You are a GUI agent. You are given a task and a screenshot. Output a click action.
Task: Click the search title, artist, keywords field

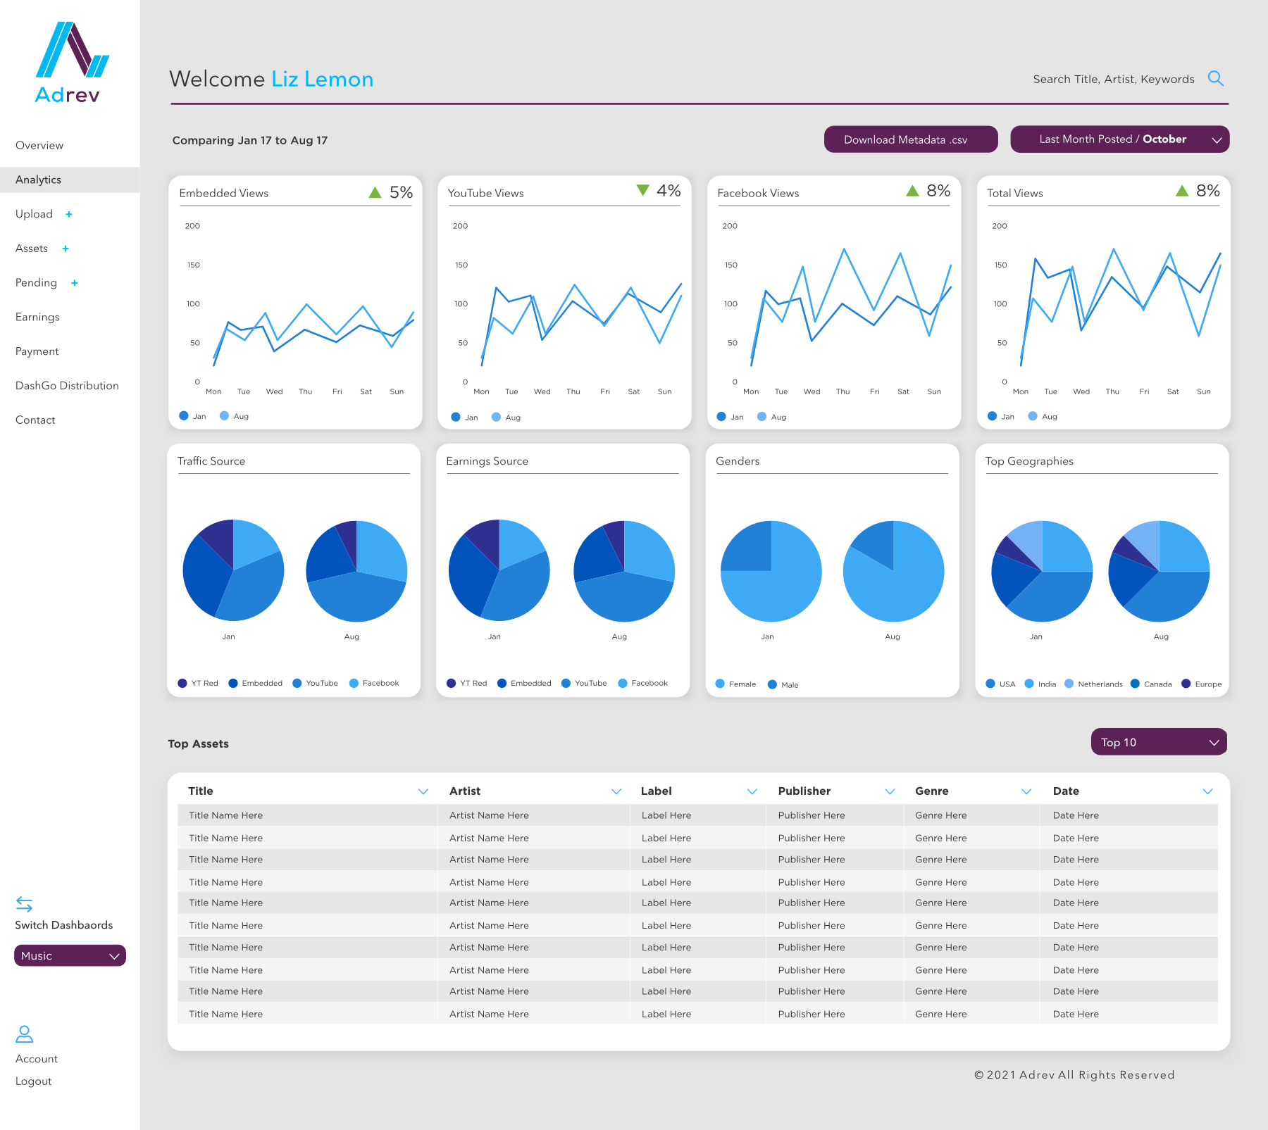pyautogui.click(x=1113, y=79)
